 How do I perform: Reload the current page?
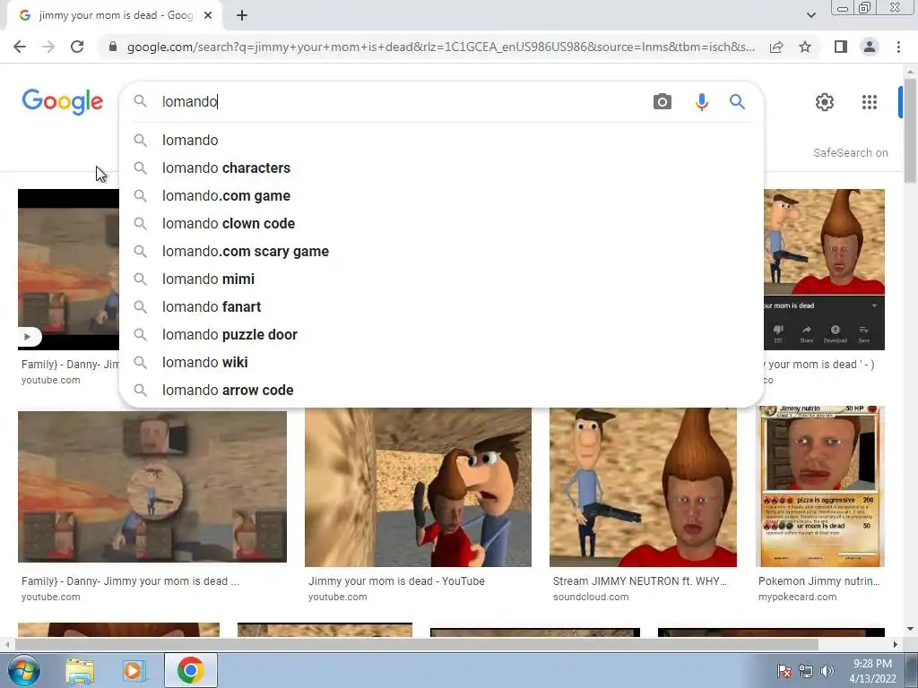pos(77,47)
